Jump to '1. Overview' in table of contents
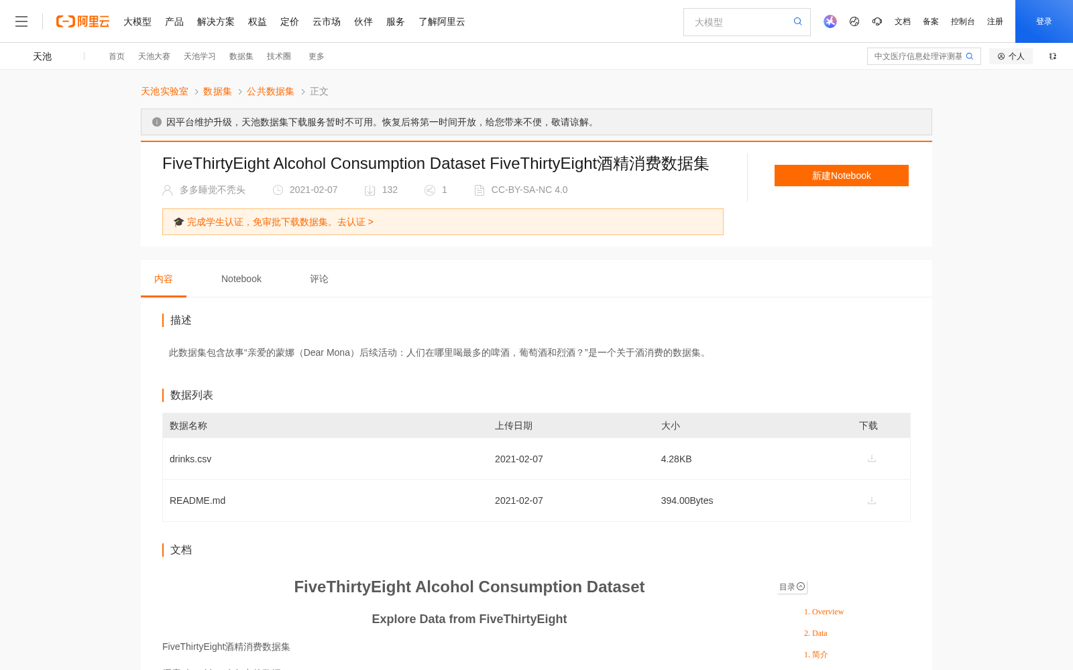 click(x=824, y=612)
